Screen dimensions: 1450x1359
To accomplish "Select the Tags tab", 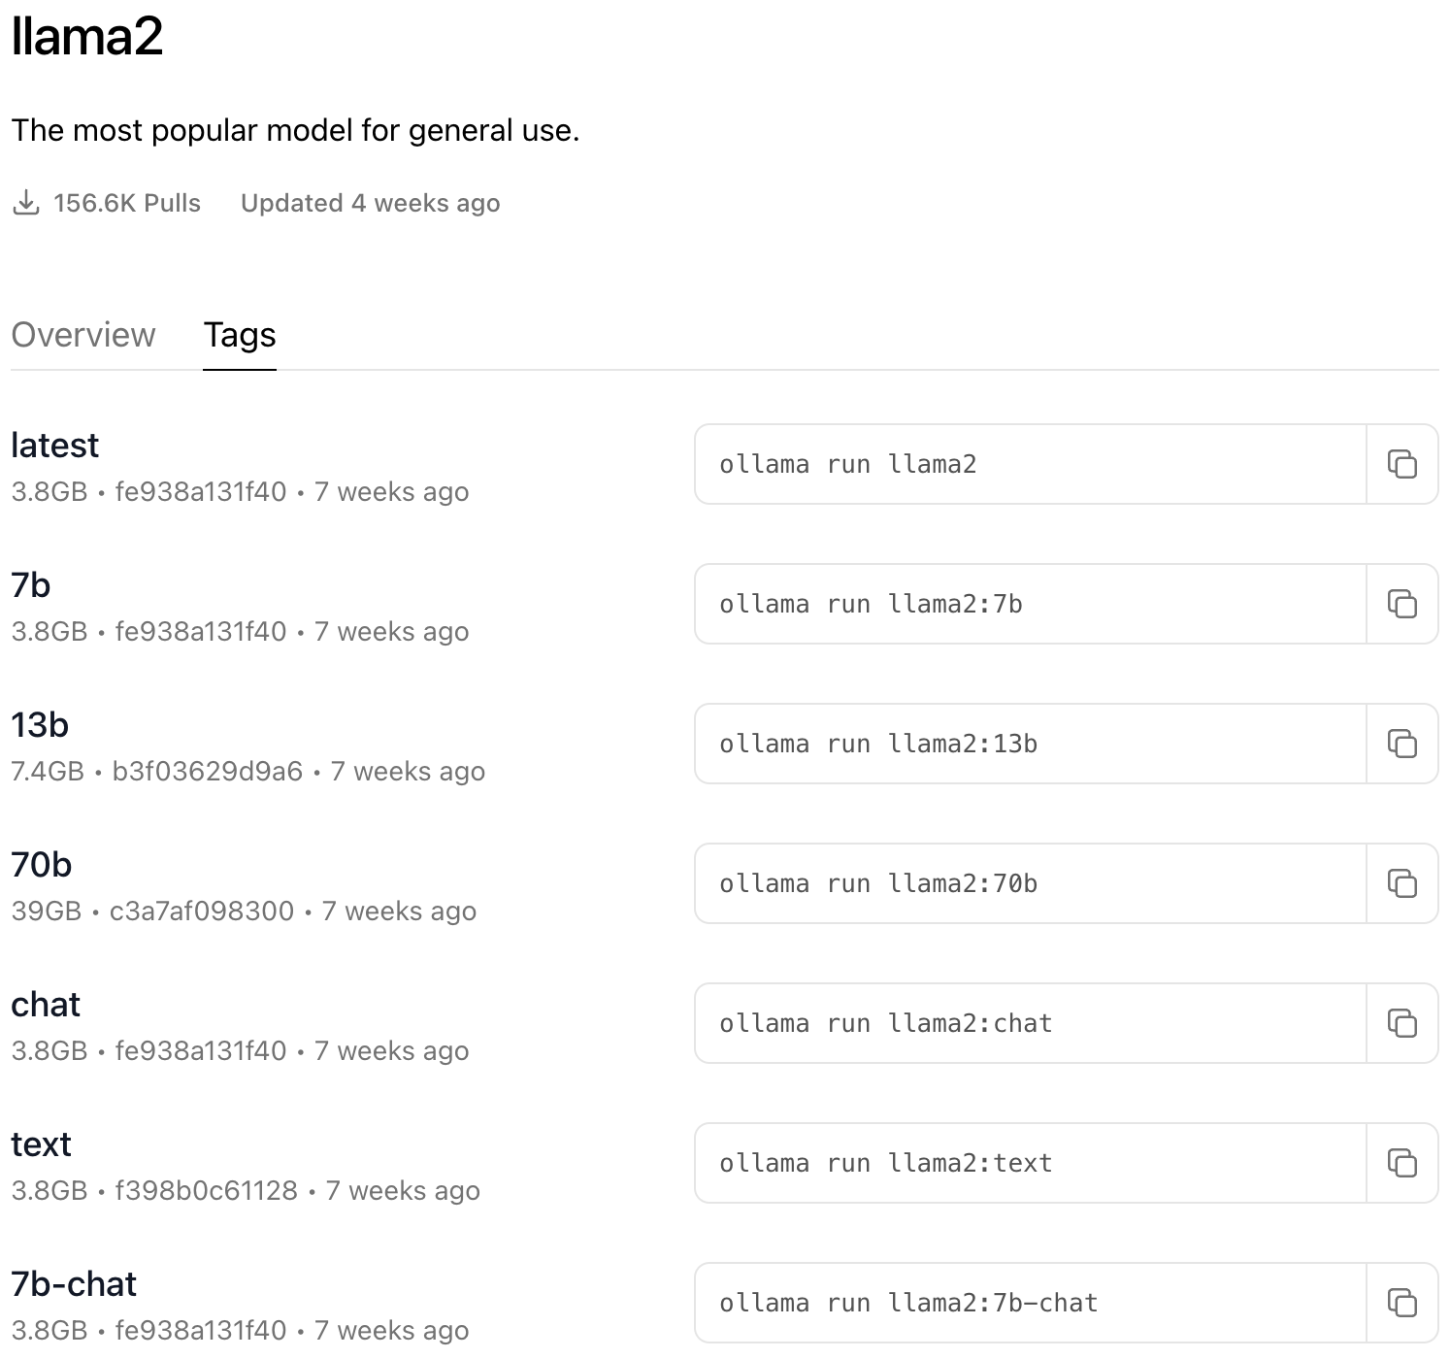I will point(240,335).
